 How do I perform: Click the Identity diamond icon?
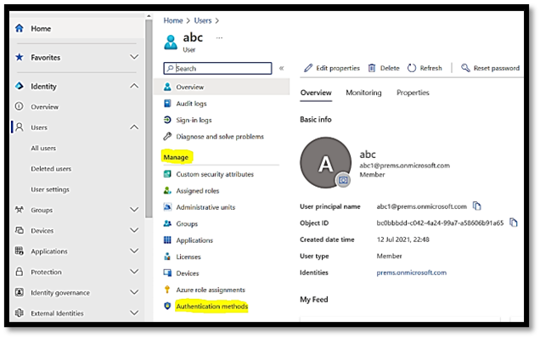20,86
